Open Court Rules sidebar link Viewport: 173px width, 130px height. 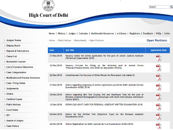12,110
